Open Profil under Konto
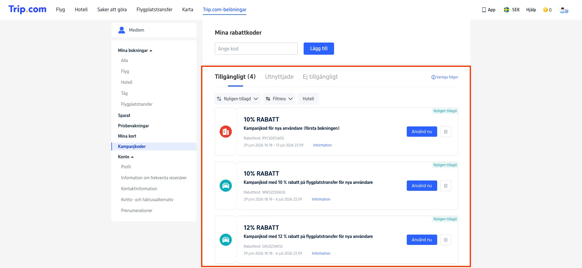The width and height of the screenshot is (582, 268). coord(126,167)
